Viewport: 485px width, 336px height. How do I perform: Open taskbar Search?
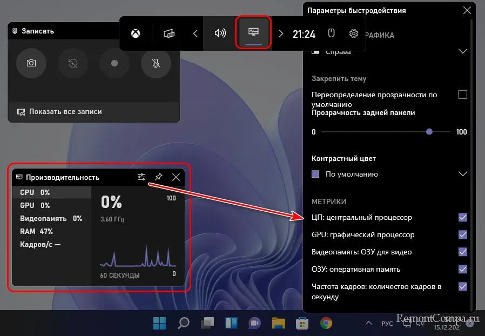(x=184, y=324)
